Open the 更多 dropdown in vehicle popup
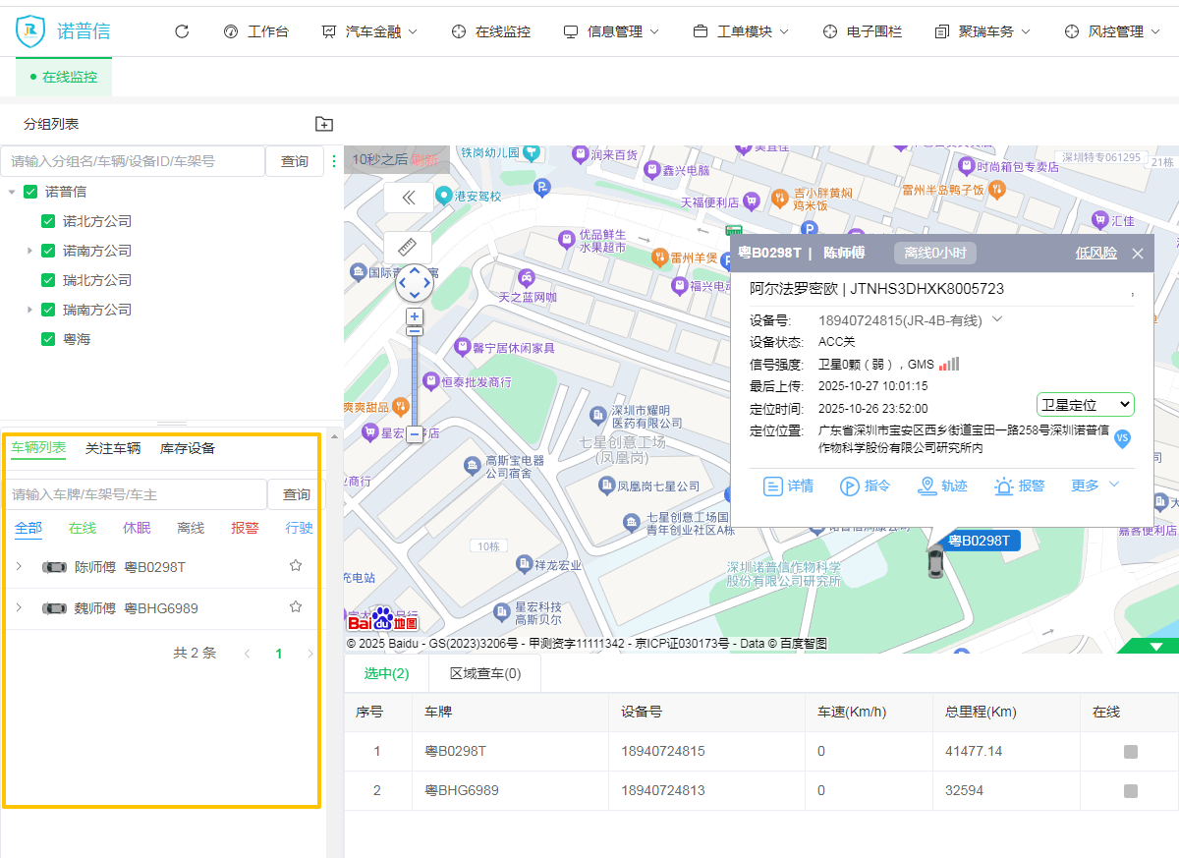 pos(1095,486)
